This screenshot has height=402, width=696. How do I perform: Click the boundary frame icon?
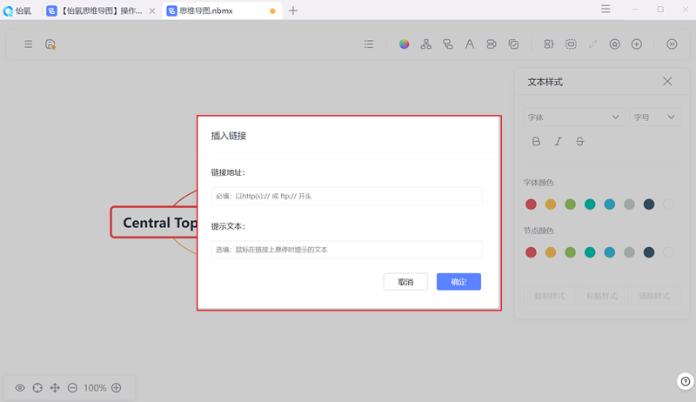(571, 44)
